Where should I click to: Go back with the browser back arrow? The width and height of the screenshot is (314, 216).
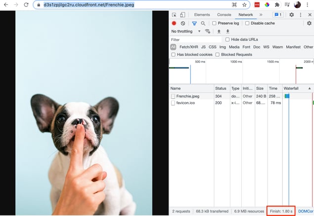coord(6,4)
